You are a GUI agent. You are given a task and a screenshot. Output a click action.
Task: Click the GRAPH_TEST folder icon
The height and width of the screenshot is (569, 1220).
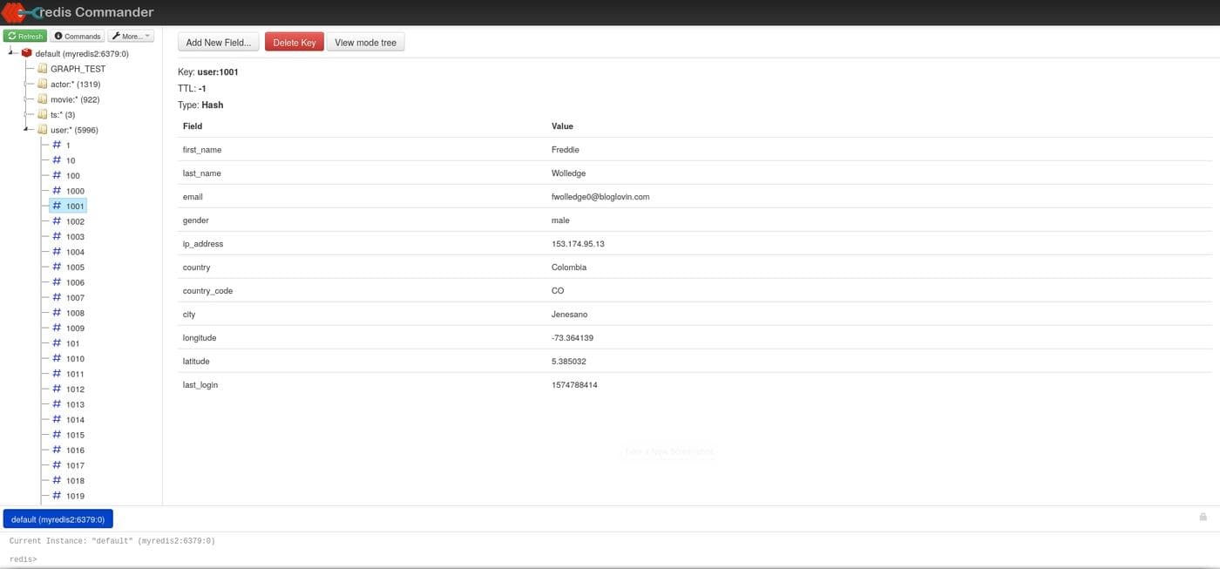[42, 69]
